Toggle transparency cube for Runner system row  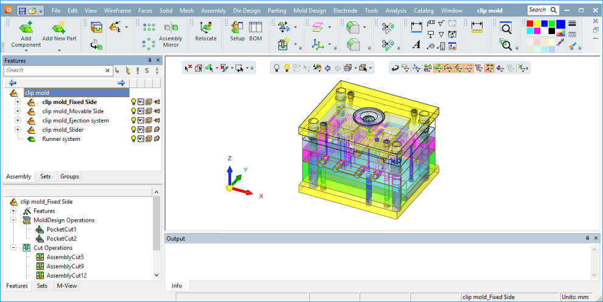149,139
